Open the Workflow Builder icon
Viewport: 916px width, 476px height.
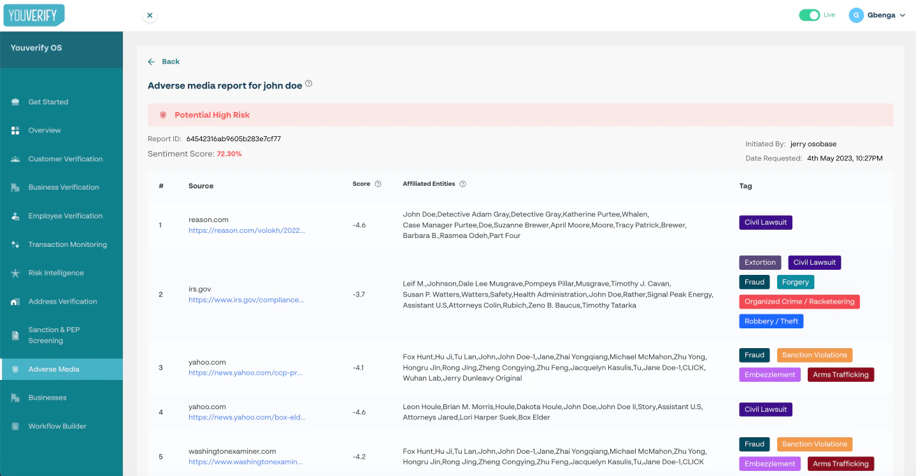[15, 426]
